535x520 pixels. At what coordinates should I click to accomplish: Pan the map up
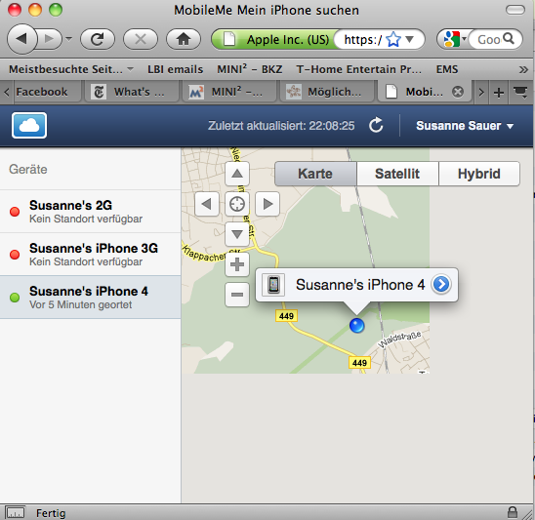click(237, 174)
